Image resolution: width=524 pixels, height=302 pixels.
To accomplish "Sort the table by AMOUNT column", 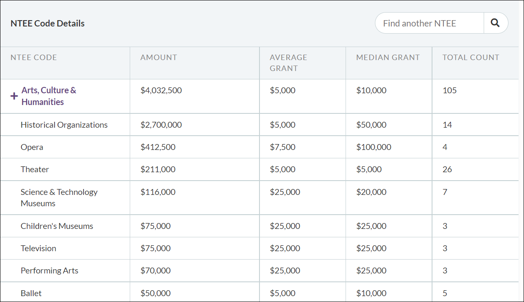I will pyautogui.click(x=158, y=57).
